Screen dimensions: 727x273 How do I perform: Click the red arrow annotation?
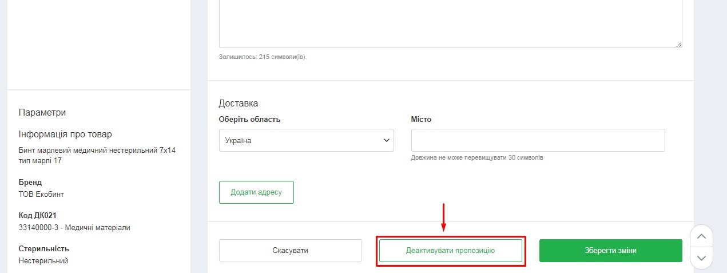point(443,217)
